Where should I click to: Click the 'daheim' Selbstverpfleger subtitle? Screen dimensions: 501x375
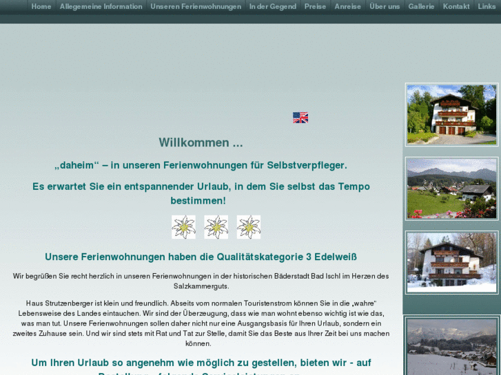201,165
